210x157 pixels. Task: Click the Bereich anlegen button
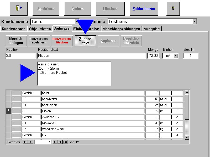pos(16,41)
